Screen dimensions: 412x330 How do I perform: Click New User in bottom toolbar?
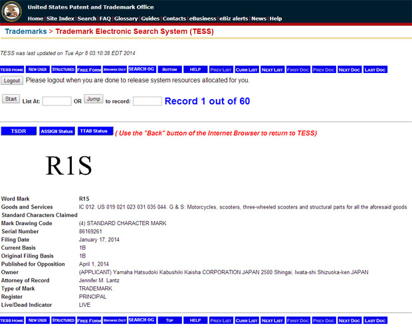38,320
